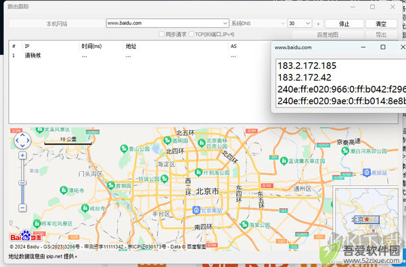This screenshot has width=406, height=267.
Task: Select the 地址 column header
Action: click(175, 47)
